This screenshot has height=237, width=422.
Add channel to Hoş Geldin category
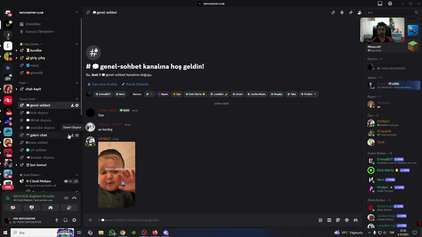coord(77,44)
